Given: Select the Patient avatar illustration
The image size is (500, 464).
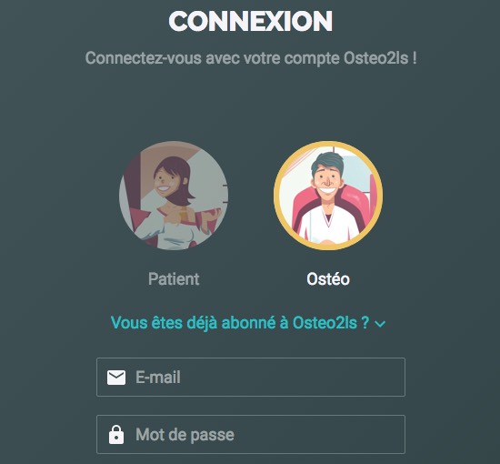Looking at the screenshot, I should pos(174,196).
